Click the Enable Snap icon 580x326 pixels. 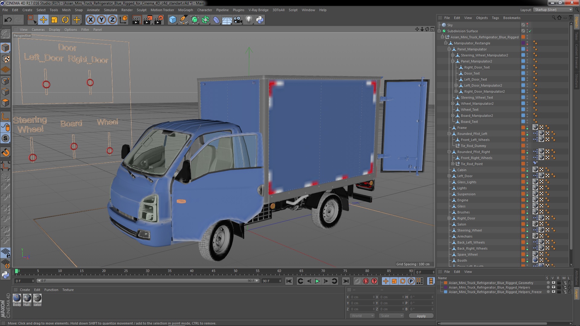point(5,152)
